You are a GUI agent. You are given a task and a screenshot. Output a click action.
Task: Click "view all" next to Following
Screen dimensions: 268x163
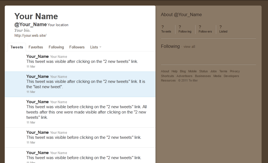[x=189, y=46]
